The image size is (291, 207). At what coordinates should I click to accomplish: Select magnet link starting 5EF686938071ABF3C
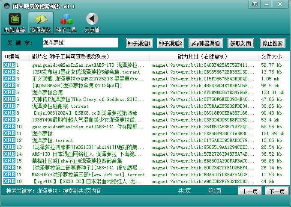(x=203, y=134)
